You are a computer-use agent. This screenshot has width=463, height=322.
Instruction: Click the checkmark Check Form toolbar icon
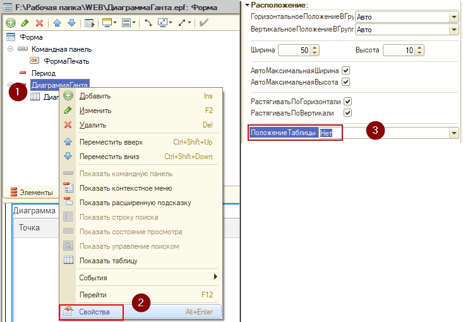point(204,23)
